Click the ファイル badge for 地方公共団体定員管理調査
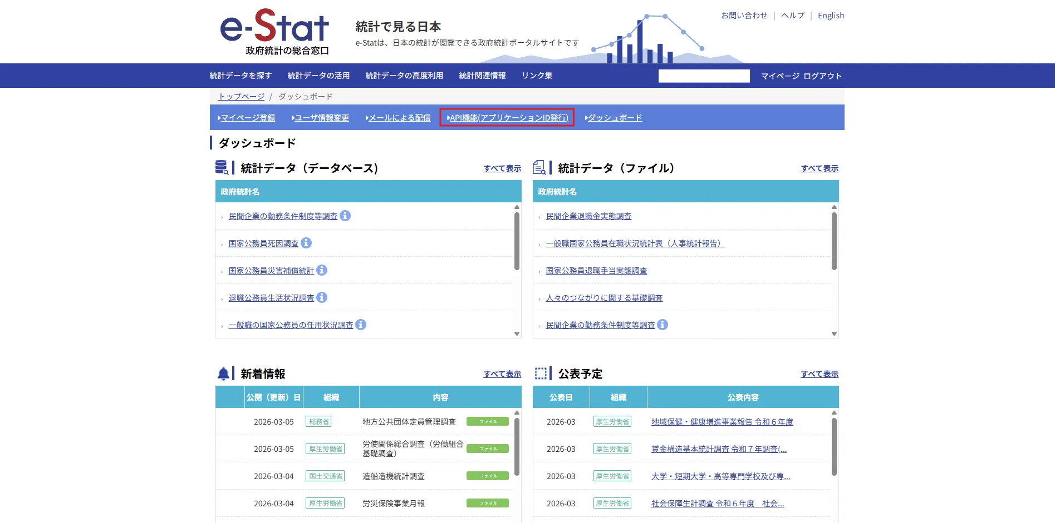Screen dimensions: 1055x523 pos(488,422)
